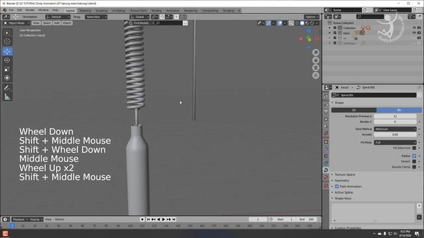Open the Render properties tab icon
The image size is (424, 238).
[326, 104]
